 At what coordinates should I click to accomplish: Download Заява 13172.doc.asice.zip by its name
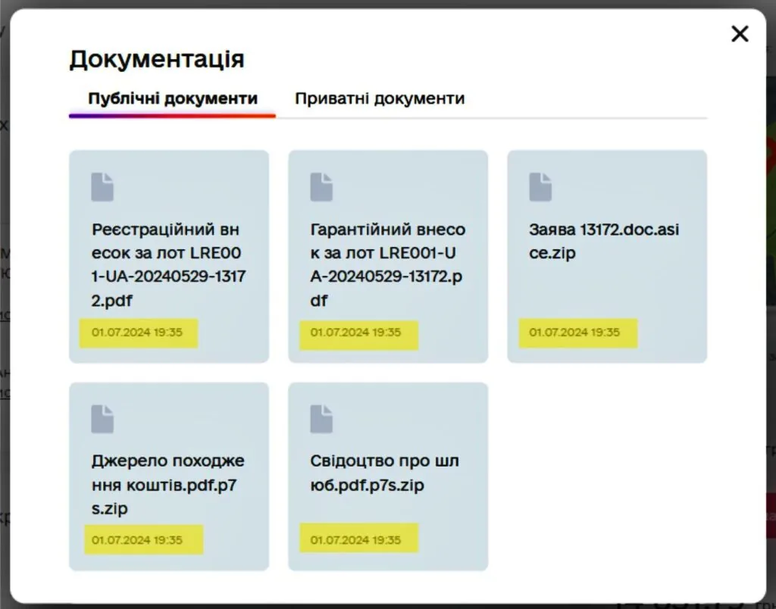pos(603,241)
